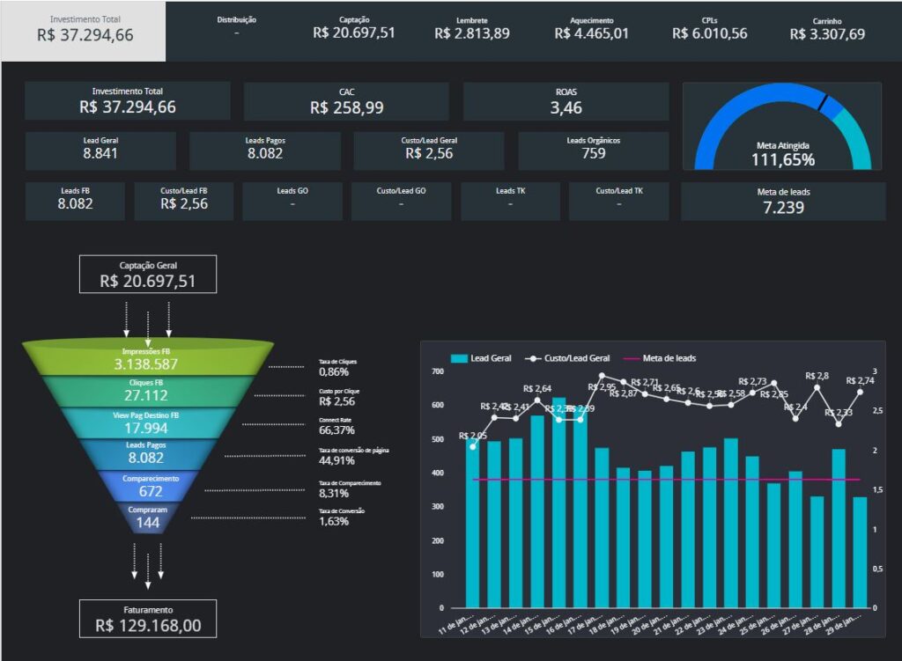The width and height of the screenshot is (902, 661).
Task: Click the Lead Geral legend color swatch
Action: pyautogui.click(x=458, y=358)
